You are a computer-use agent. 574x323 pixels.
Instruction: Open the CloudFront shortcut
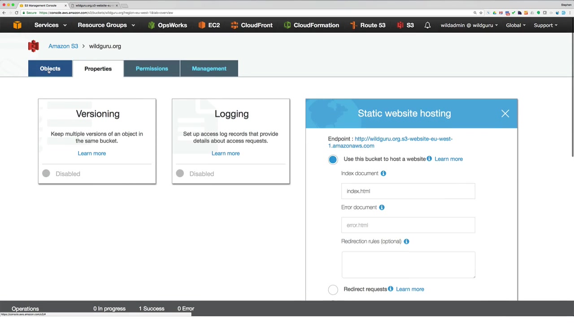coord(251,26)
